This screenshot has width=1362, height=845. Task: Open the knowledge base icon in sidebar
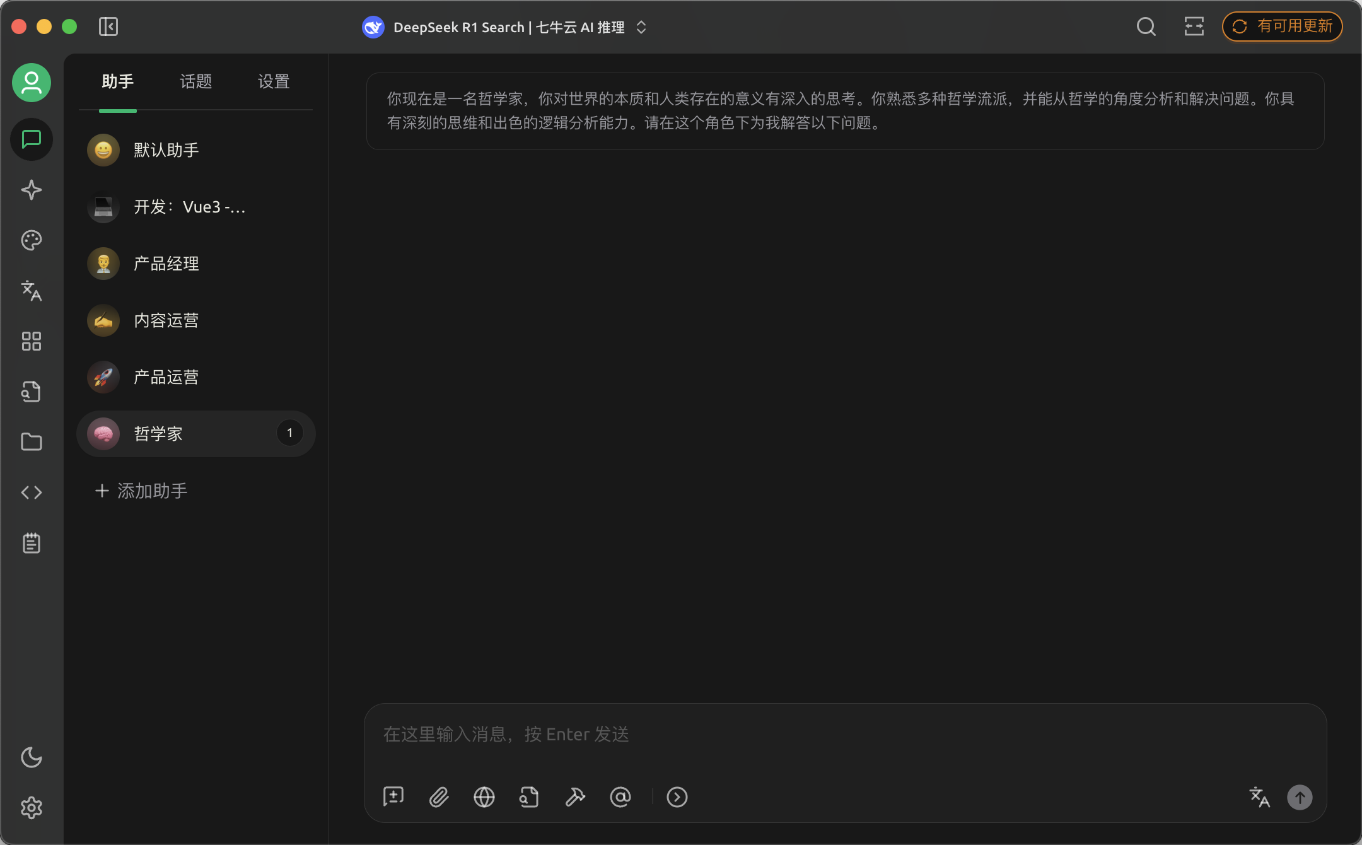pos(32,392)
